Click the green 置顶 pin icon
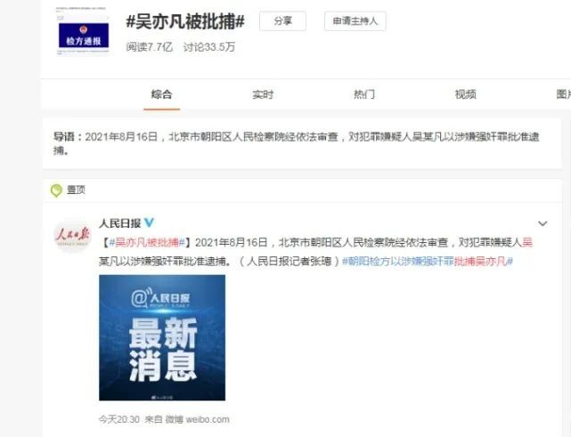This screenshot has height=437, width=571. [x=56, y=190]
